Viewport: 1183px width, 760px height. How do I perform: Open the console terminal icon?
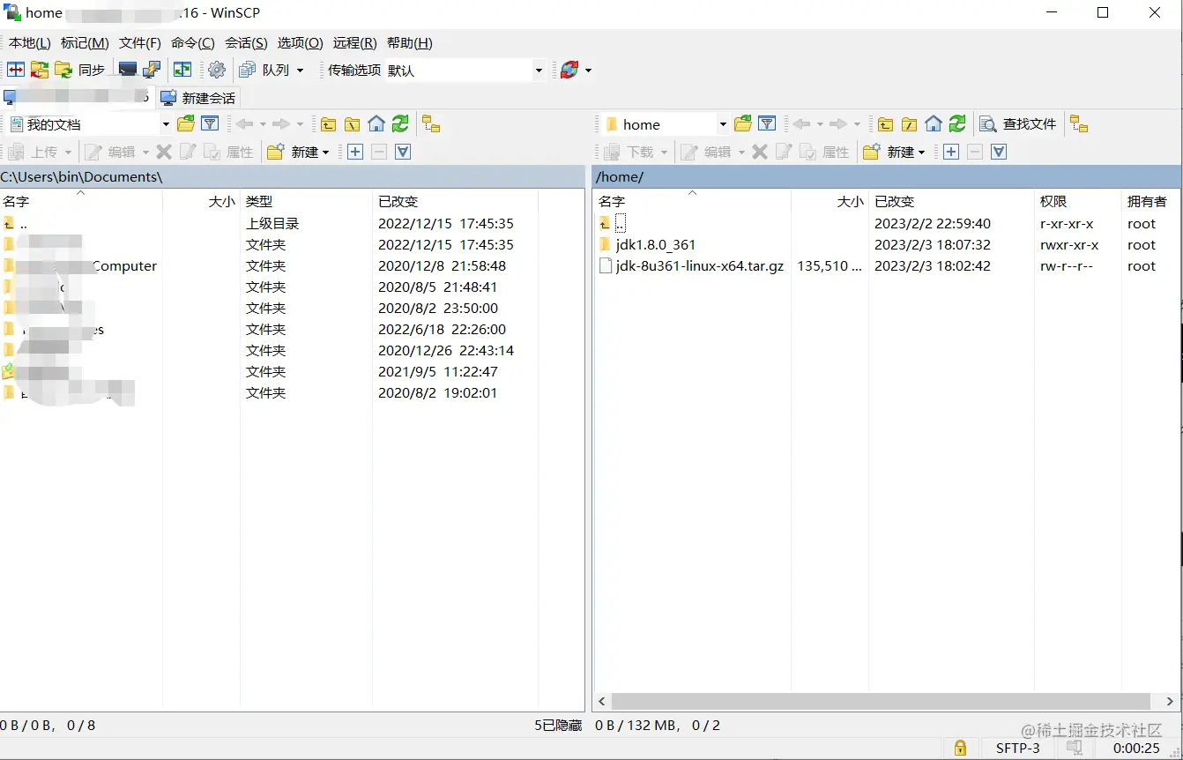coord(128,70)
